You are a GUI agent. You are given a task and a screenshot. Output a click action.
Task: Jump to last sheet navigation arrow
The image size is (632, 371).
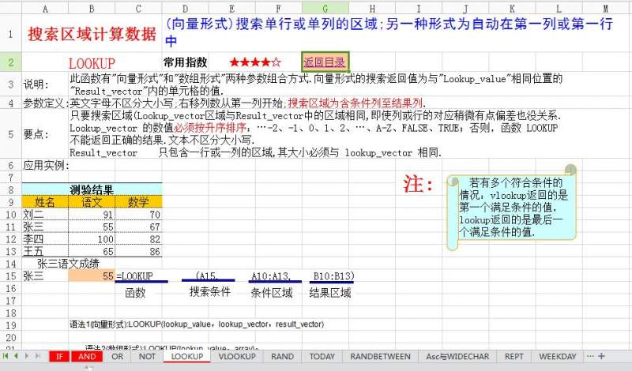(37, 356)
